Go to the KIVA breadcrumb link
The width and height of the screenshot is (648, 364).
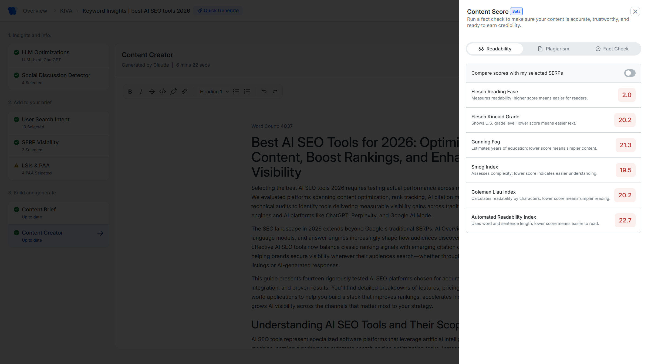click(66, 11)
